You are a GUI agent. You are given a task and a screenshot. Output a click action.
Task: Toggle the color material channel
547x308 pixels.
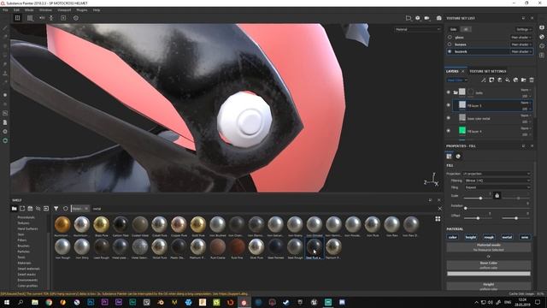(452, 237)
